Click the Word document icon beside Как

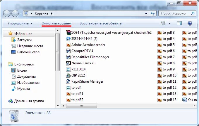185,100
